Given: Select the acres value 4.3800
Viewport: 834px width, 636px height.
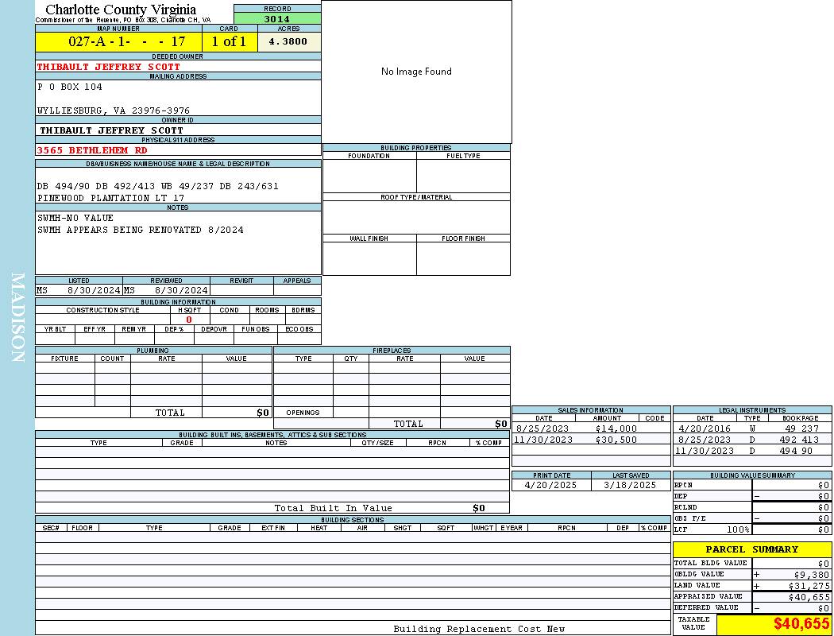Looking at the screenshot, I should coord(288,41).
